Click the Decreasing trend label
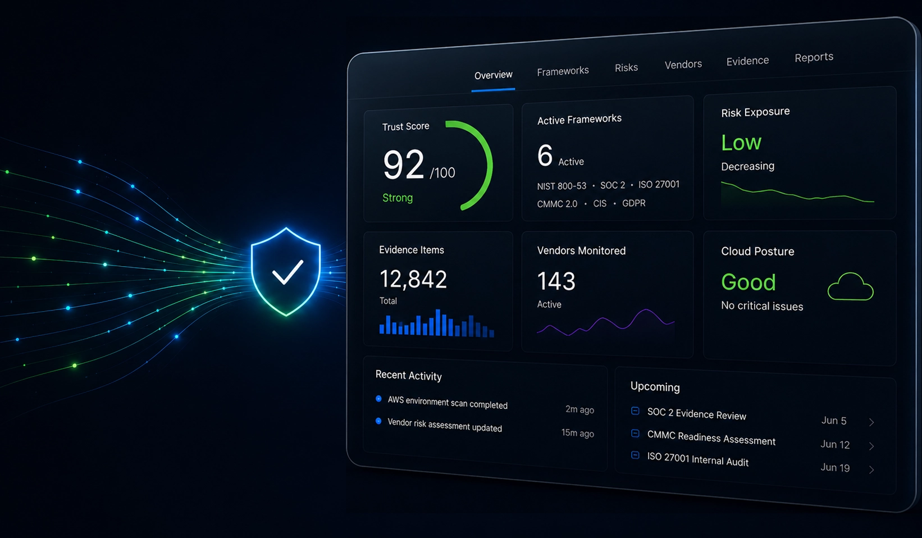 747,166
